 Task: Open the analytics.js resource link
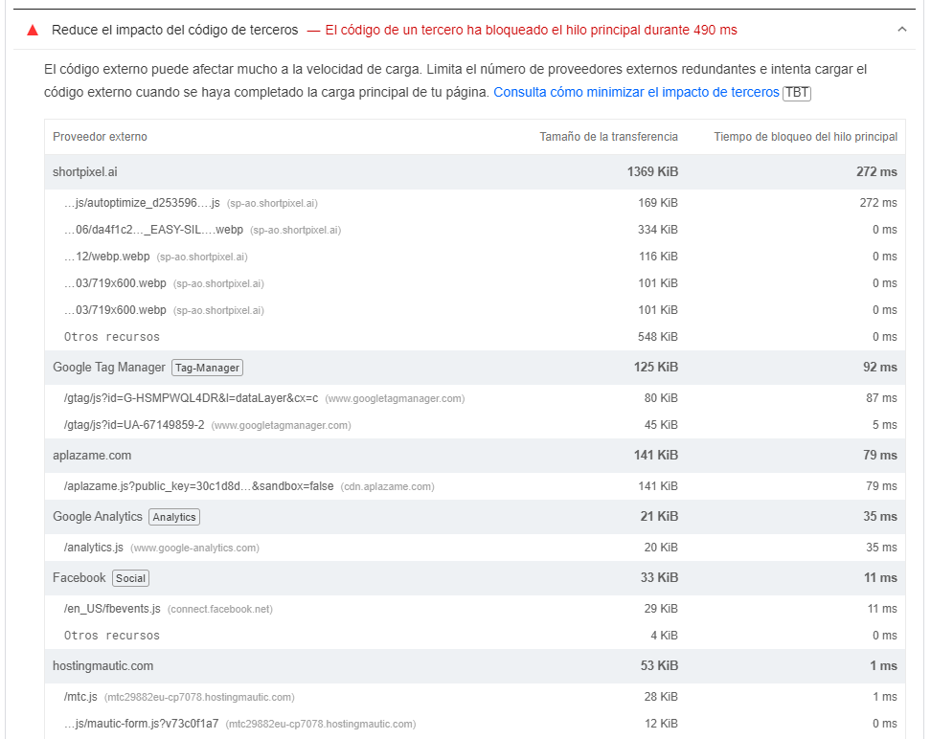coord(94,548)
